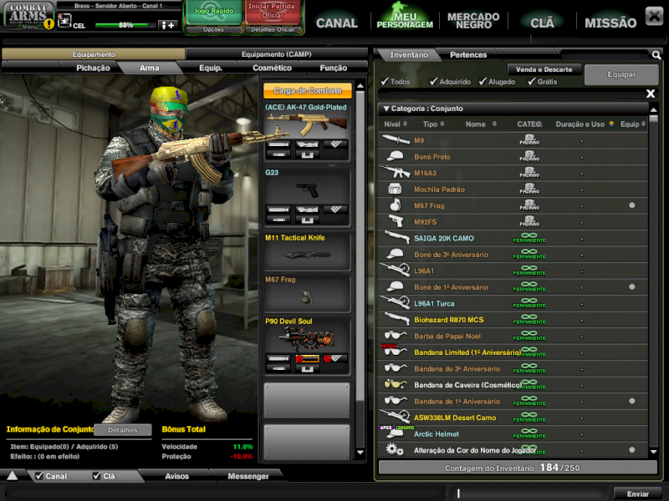The width and height of the screenshot is (669, 501).
Task: Select the M16A3 rifle icon
Action: [396, 173]
